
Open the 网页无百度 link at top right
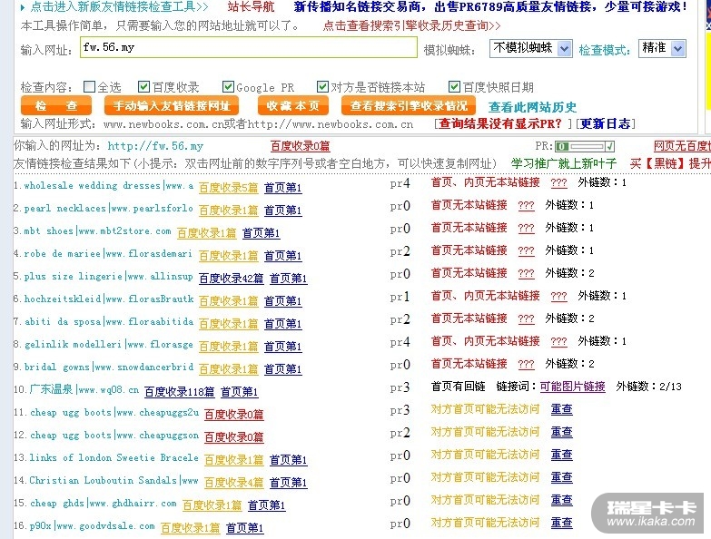click(682, 146)
